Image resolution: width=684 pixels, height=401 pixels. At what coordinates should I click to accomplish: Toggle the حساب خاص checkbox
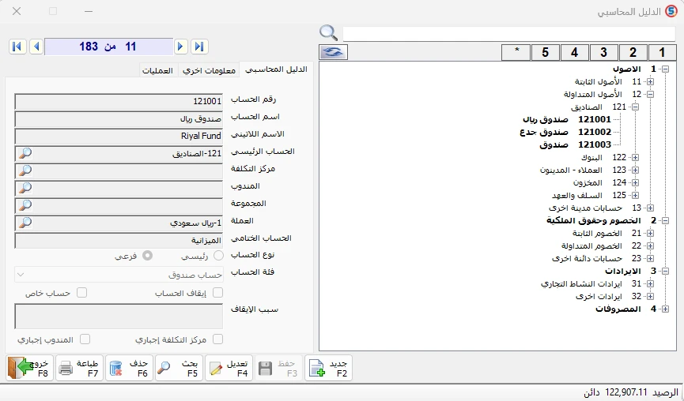[x=81, y=293]
